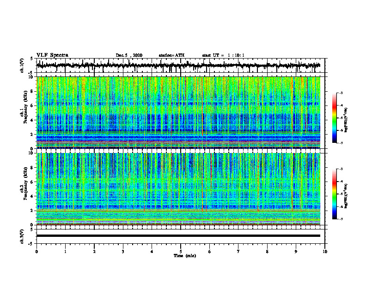Click the '5' tick label on time axis

pos(181,252)
